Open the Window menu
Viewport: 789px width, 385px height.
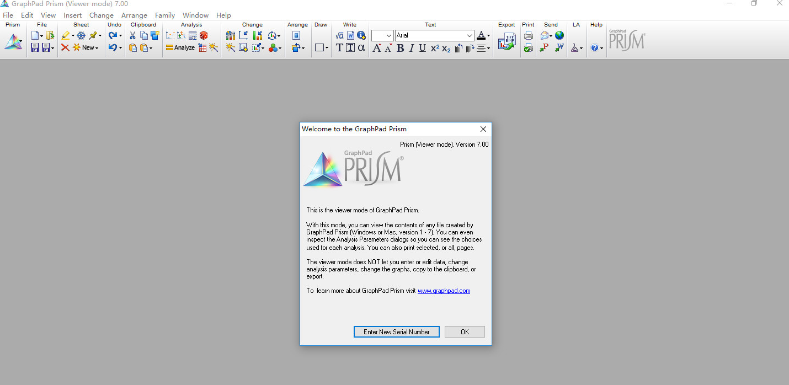pos(196,15)
